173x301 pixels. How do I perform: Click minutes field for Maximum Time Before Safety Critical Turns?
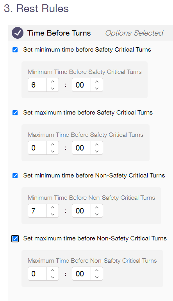(x=82, y=148)
